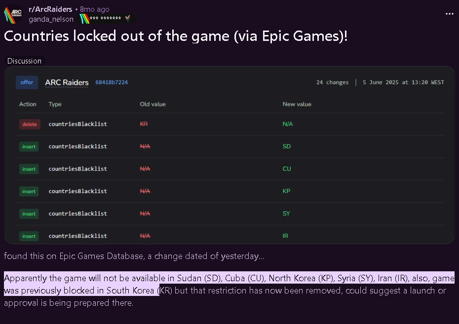459x324 pixels.
Task: Click the insert badge in the SD row
Action: [29, 147]
